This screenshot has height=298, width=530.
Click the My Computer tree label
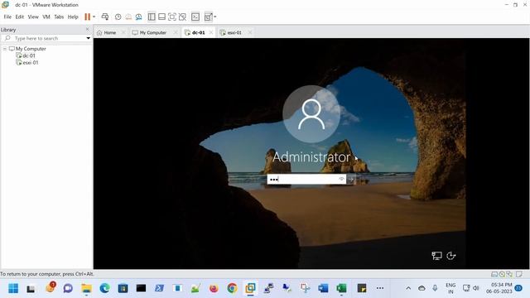click(31, 49)
